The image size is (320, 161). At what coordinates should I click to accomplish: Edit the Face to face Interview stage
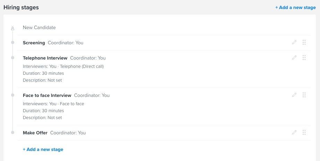tap(294, 95)
